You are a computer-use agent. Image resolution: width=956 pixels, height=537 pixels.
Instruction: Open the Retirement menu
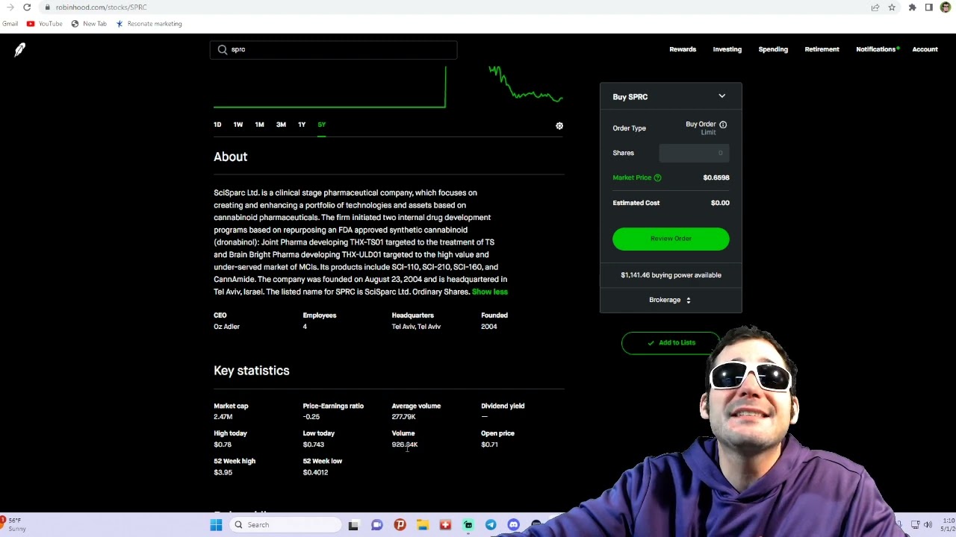tap(822, 49)
